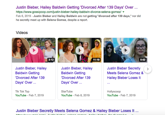Click the 'Feb 6, 2019' result snippet text

coord(78,18)
